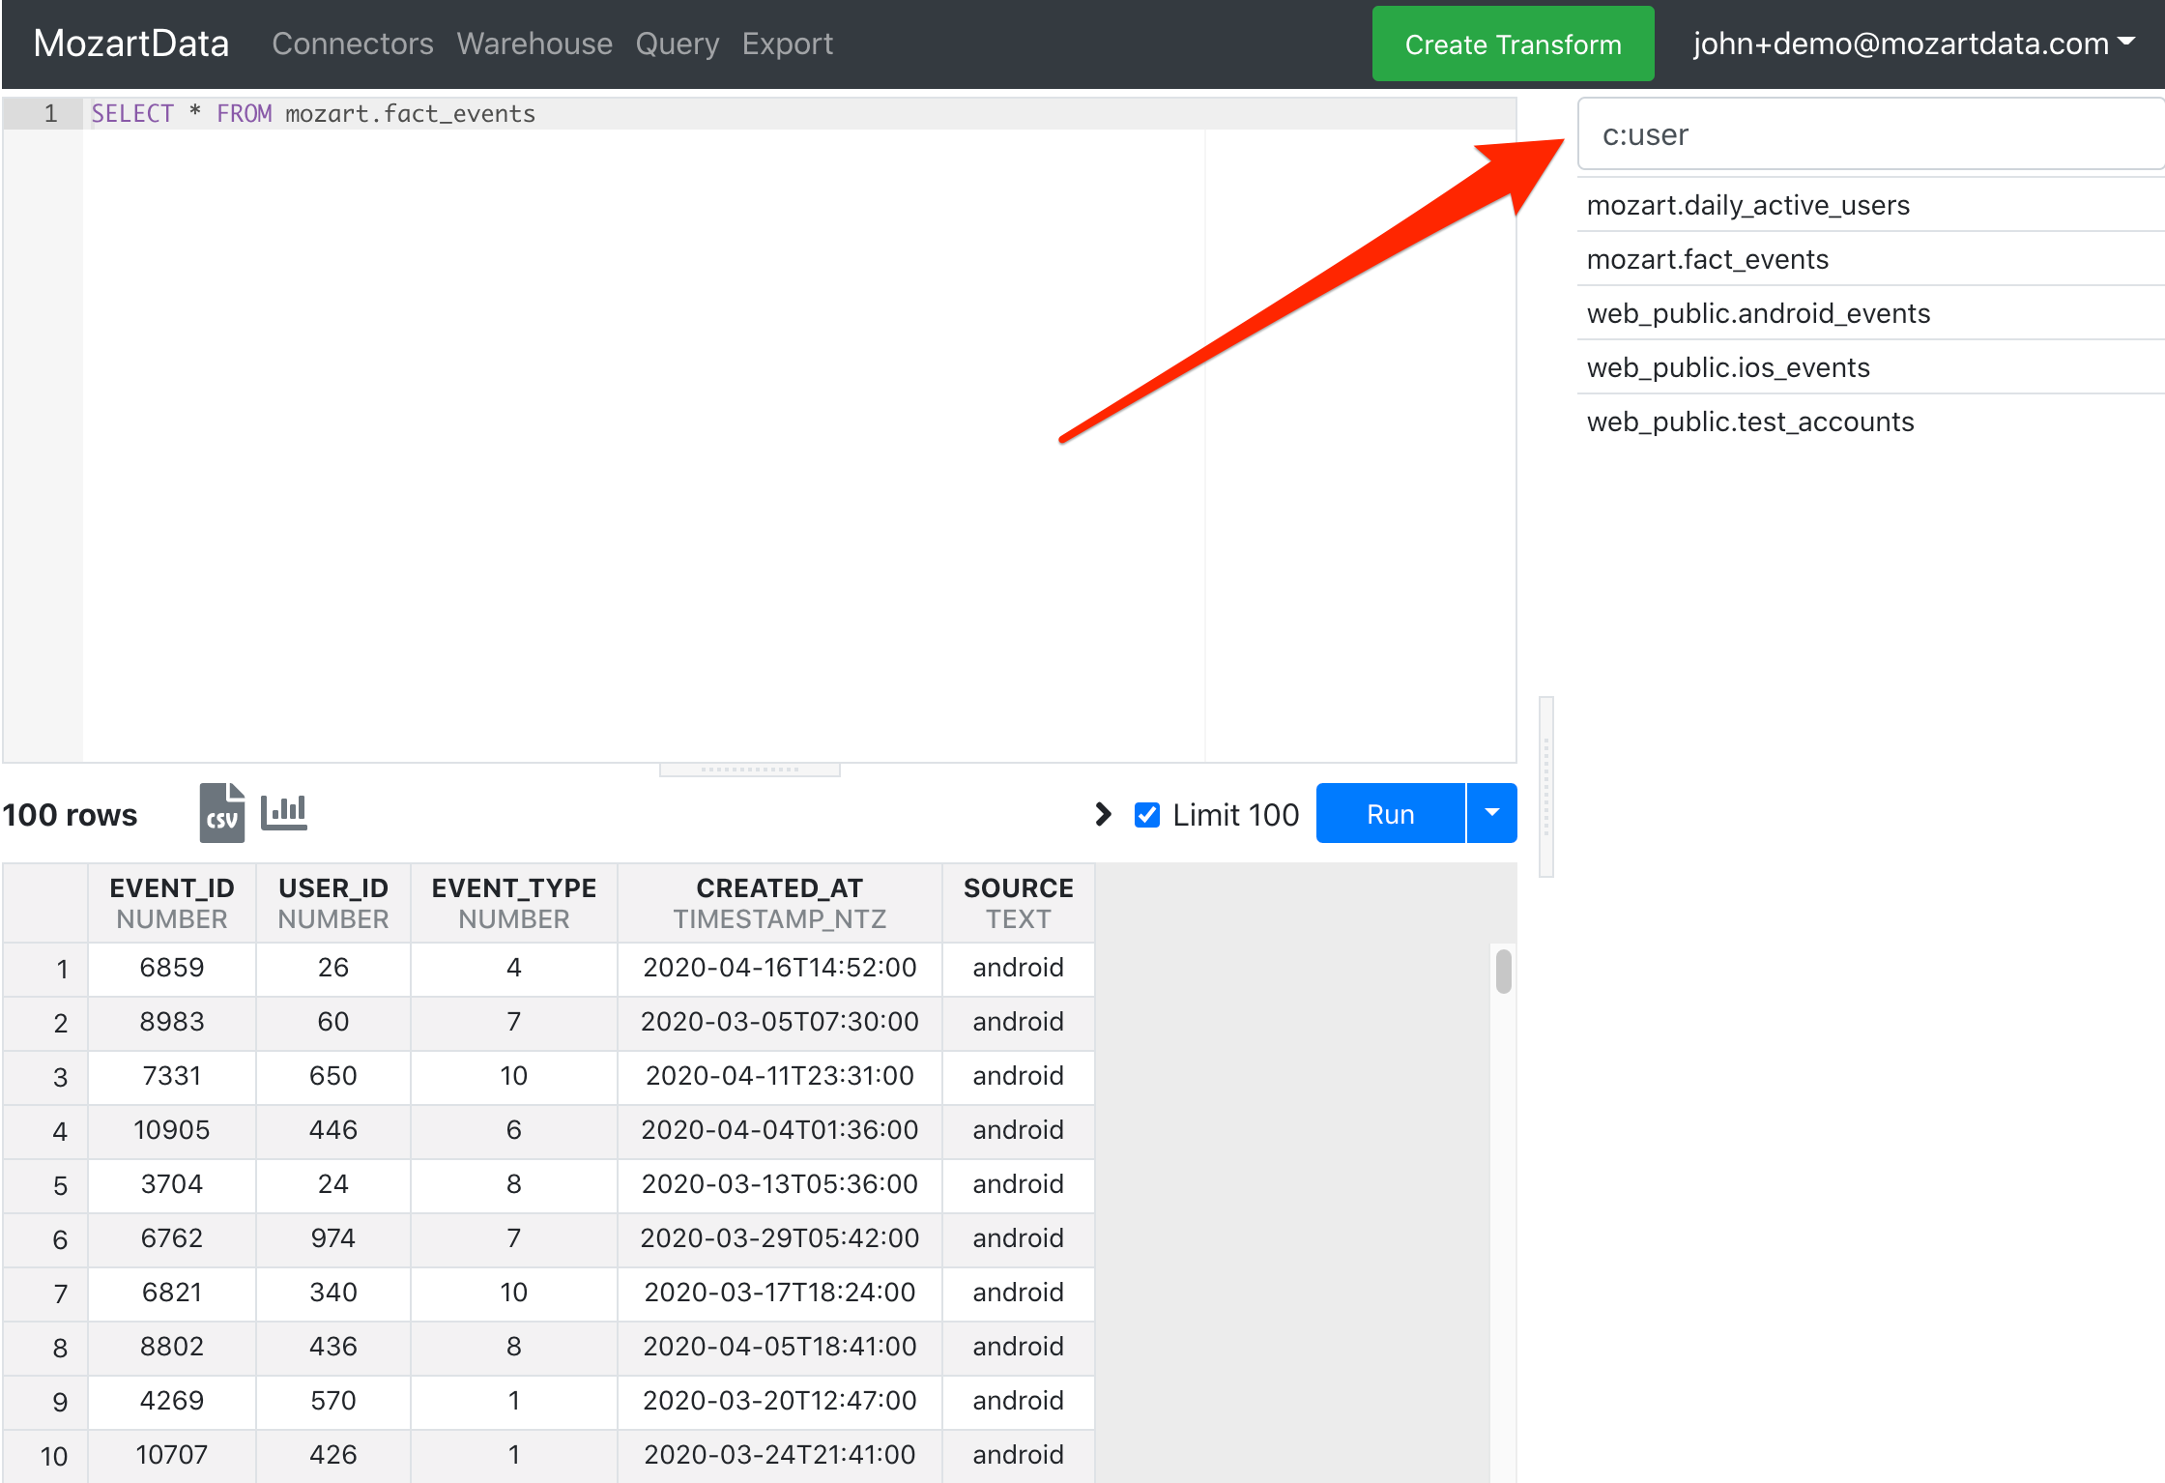This screenshot has width=2165, height=1483.
Task: Click into the SQL editor line 1
Action: pyautogui.click(x=798, y=114)
